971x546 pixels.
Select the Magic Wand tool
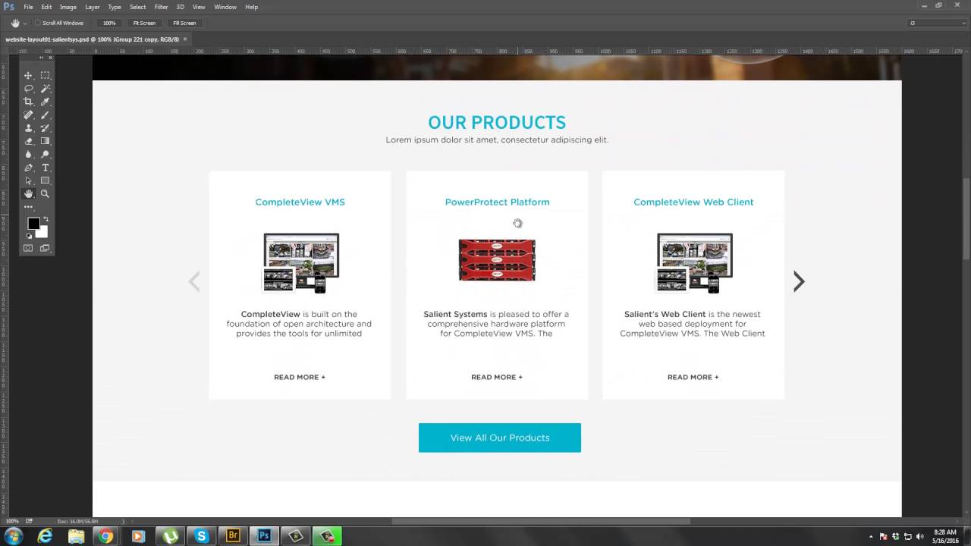click(x=45, y=89)
